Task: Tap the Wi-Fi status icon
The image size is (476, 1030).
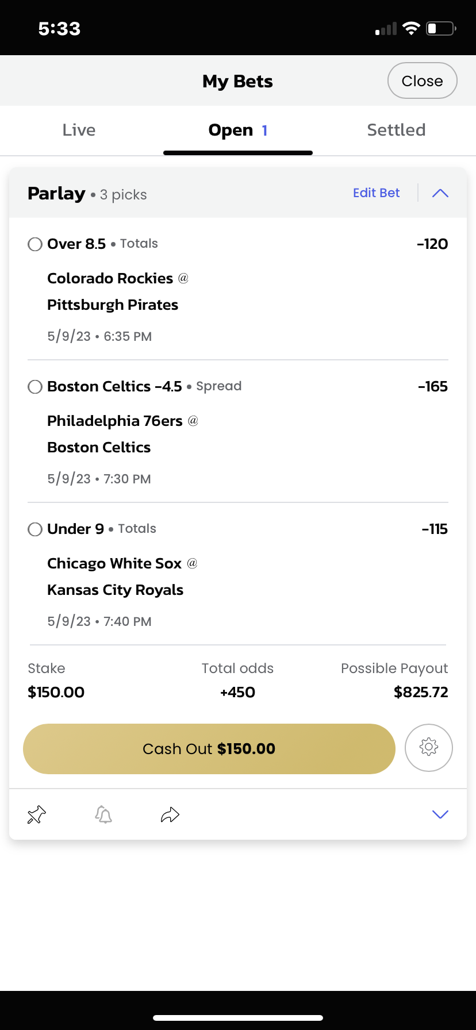Action: (411, 28)
